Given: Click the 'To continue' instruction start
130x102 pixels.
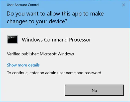Looking at the screenshot, I should [17, 73].
